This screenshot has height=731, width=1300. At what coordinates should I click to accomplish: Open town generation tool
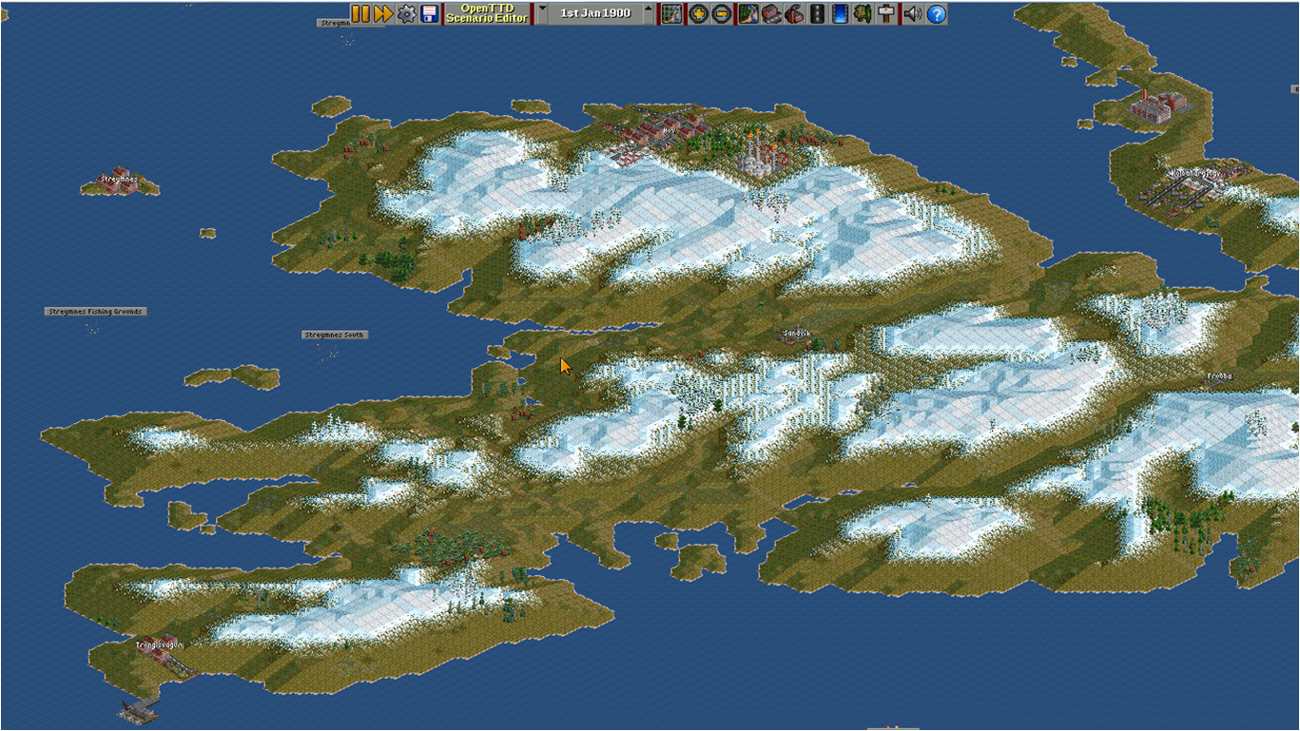(771, 13)
